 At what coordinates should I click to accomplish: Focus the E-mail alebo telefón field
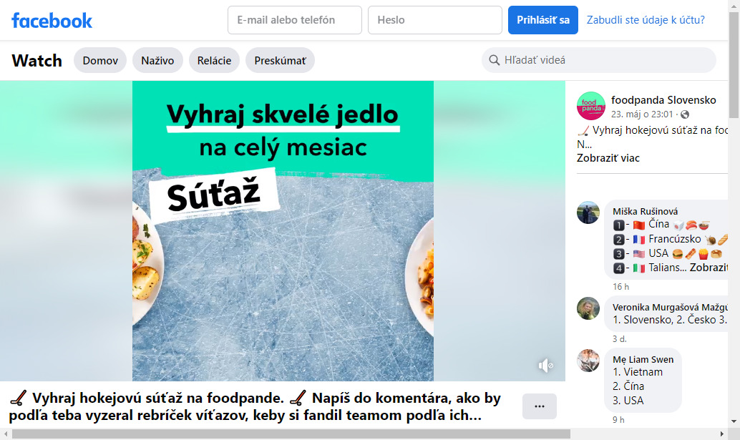[295, 20]
